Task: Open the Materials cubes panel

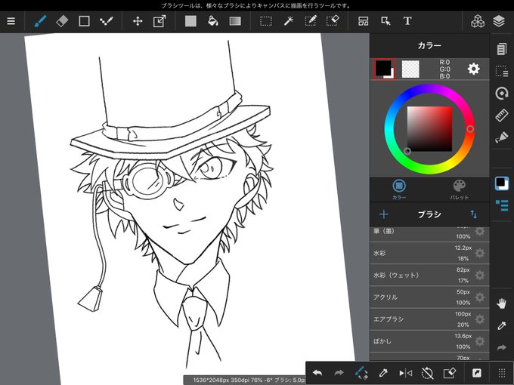Action: 478,21
